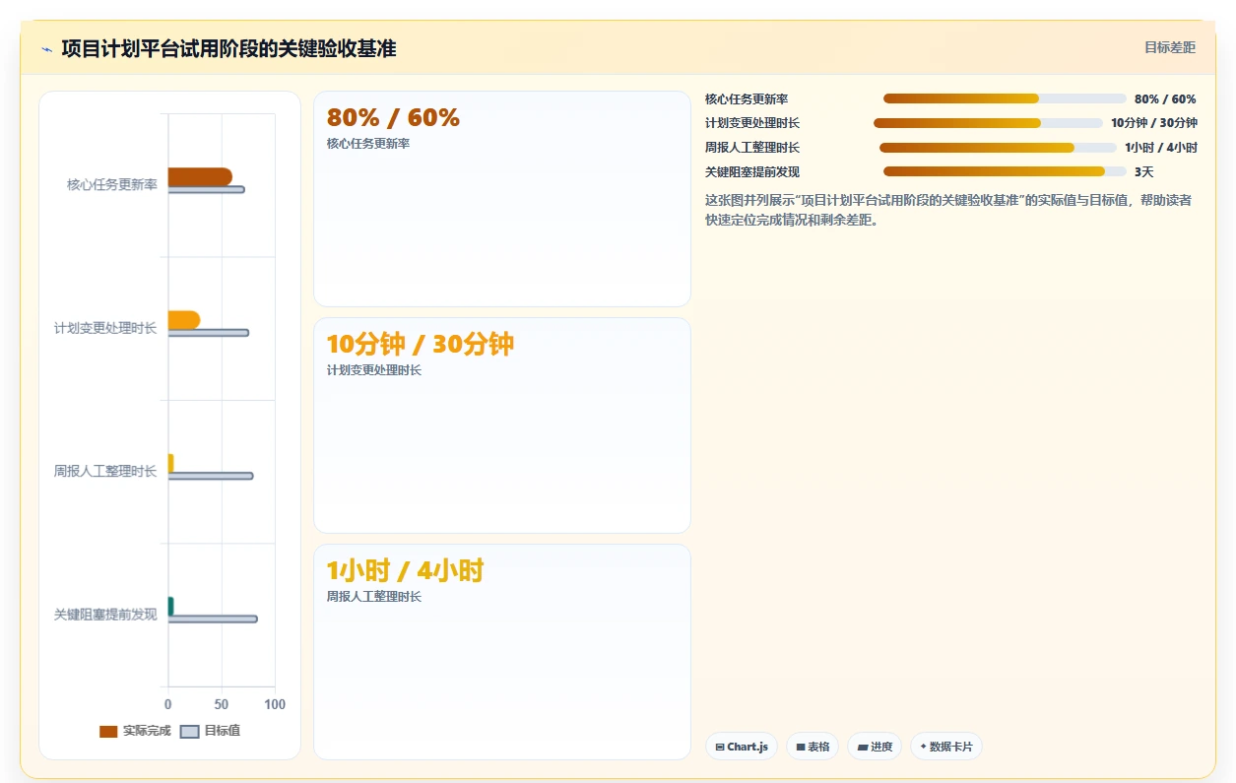Toggle the 实际完成 legend item
Viewport: 1236px width, 783px height.
pyautogui.click(x=135, y=731)
